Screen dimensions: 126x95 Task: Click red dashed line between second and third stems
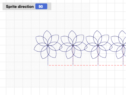point(86,65)
